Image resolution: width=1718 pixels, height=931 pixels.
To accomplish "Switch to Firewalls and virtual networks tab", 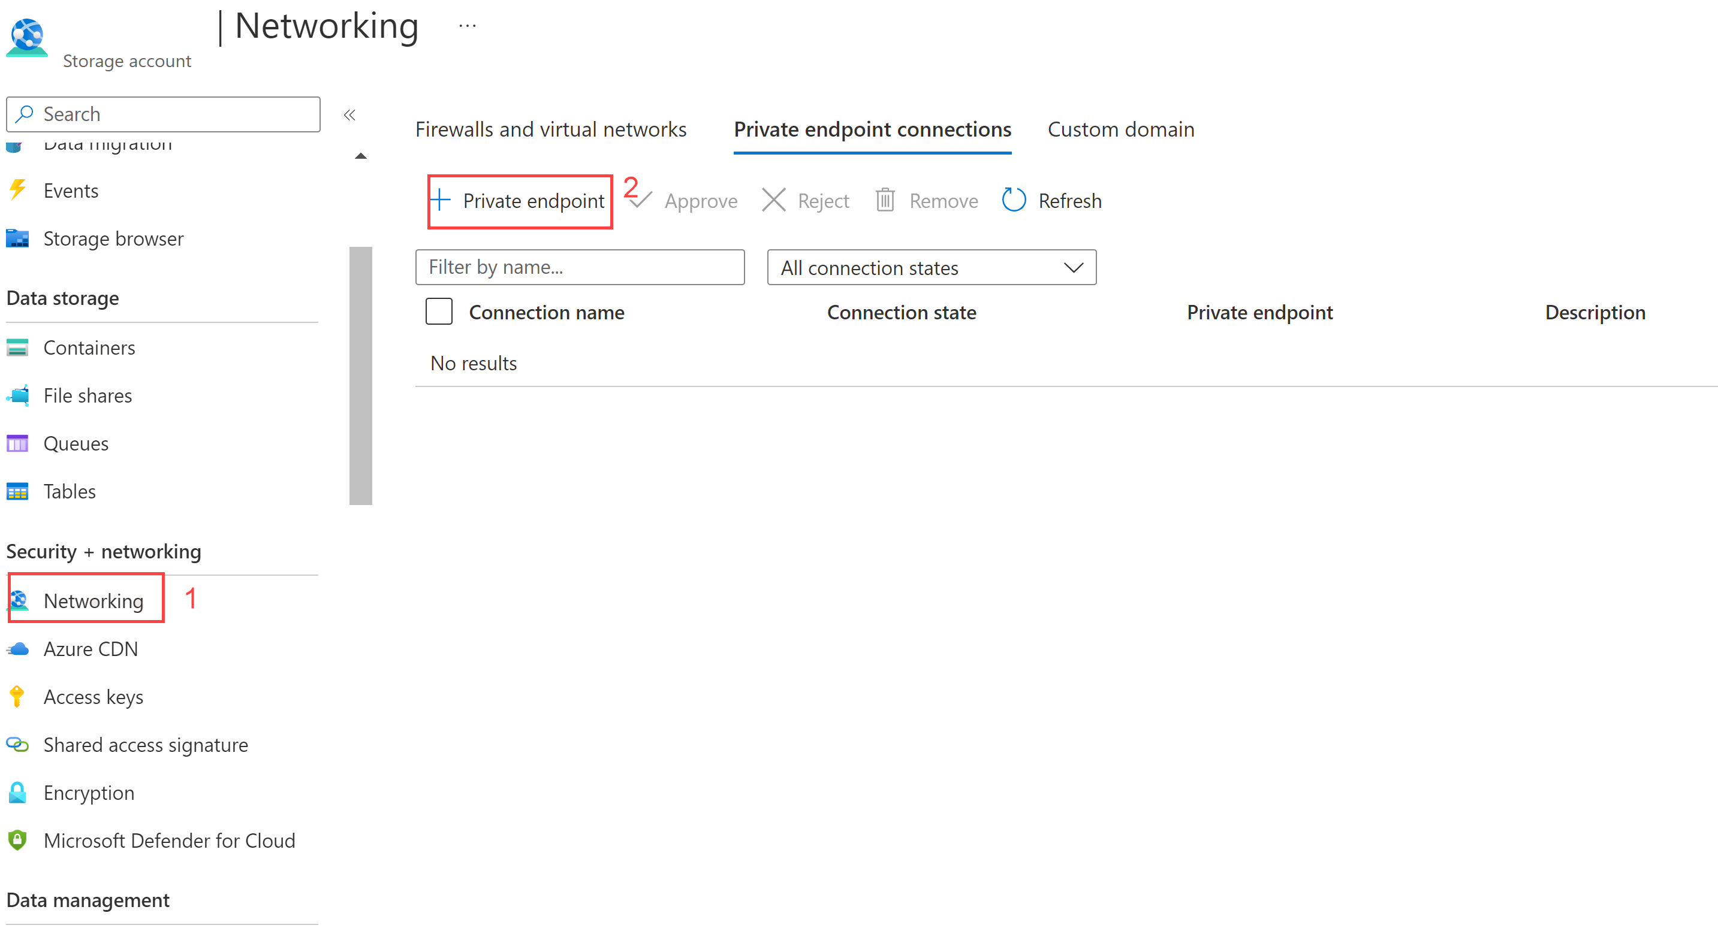I will [550, 129].
